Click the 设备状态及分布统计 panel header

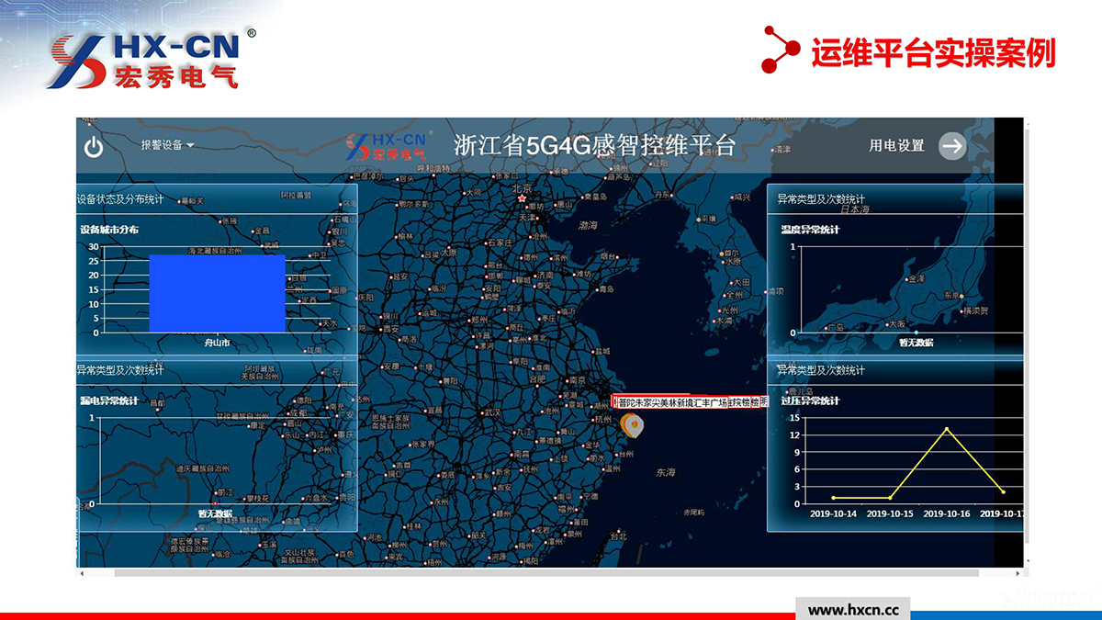tap(120, 198)
